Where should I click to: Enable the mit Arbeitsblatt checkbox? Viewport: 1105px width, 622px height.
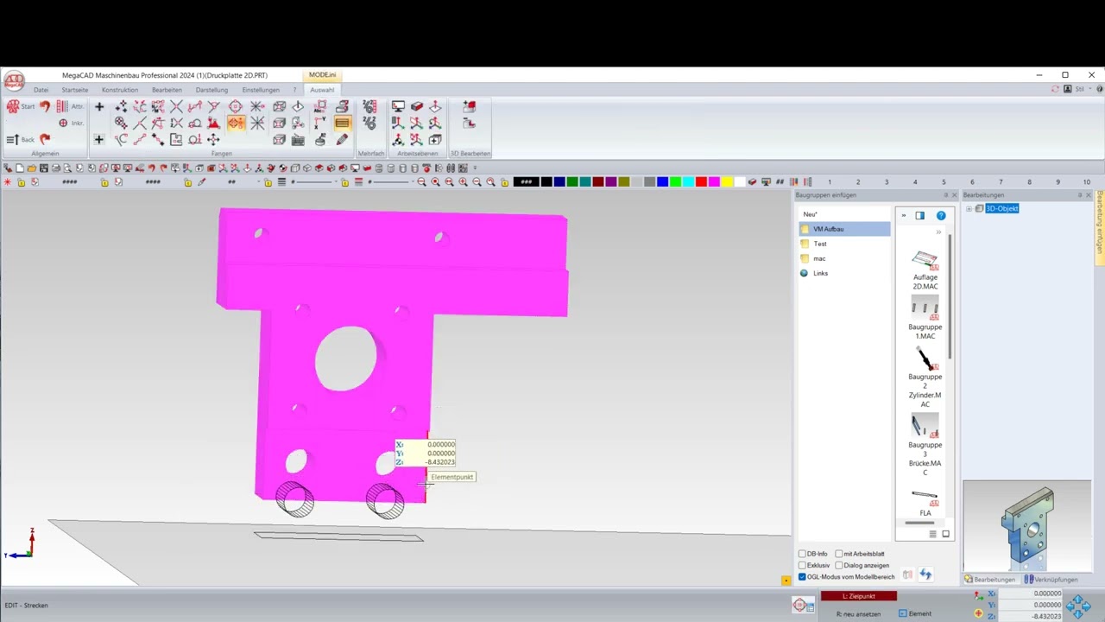click(838, 554)
